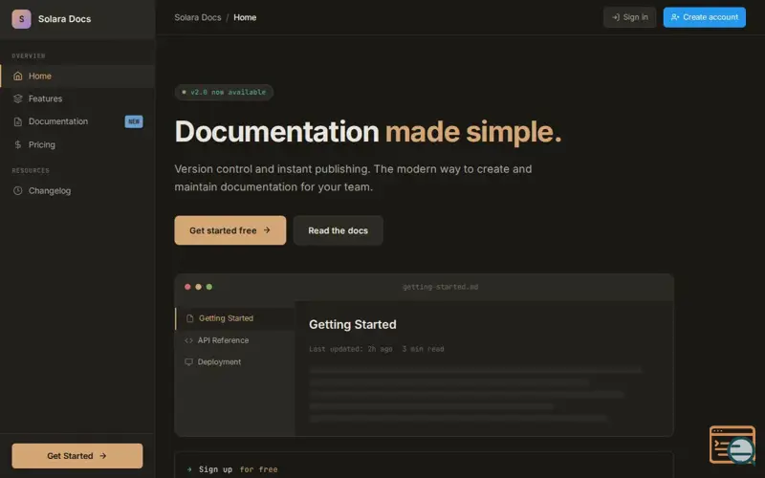Click the yellow window dot in preview
This screenshot has height=478, width=765.
click(198, 287)
